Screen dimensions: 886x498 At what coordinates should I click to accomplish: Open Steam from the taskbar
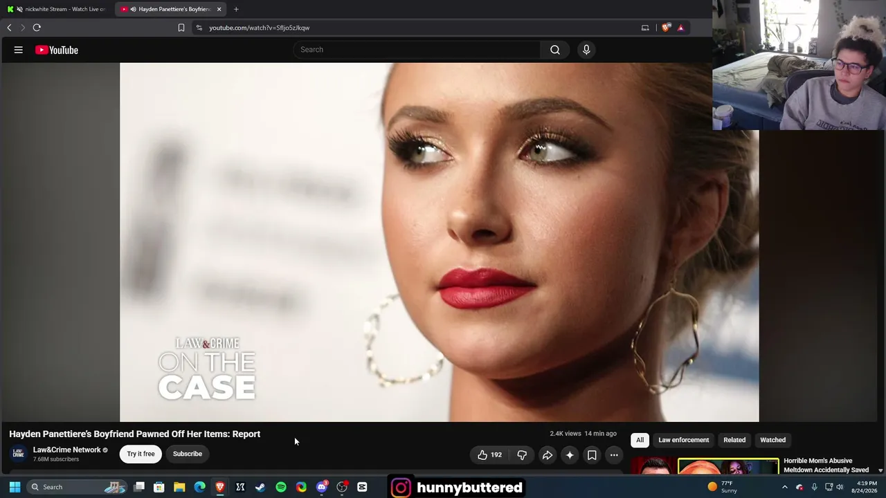pos(260,487)
